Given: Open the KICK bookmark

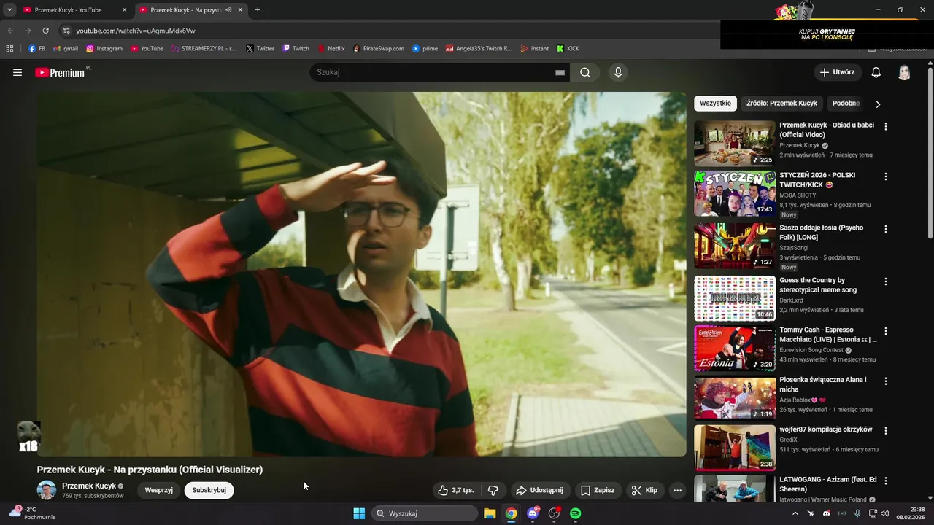Looking at the screenshot, I should point(568,49).
